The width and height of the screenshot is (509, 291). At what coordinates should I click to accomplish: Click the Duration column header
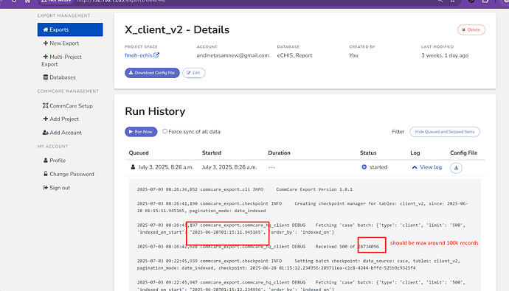(x=279, y=153)
